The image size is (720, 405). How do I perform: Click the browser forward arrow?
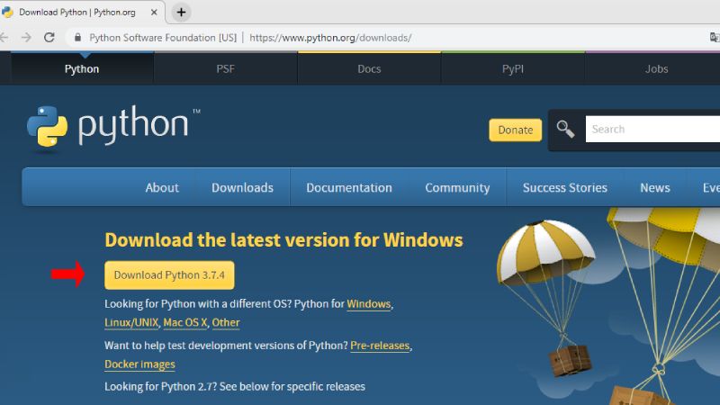26,37
